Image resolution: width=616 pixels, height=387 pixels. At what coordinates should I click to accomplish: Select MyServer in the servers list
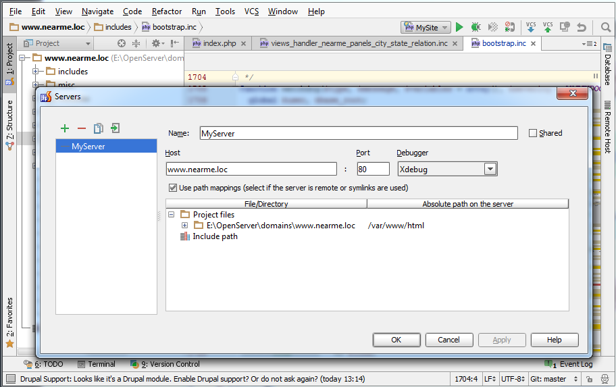[106, 147]
